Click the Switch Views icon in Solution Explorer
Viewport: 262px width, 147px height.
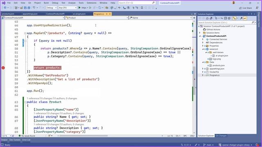[211, 18]
